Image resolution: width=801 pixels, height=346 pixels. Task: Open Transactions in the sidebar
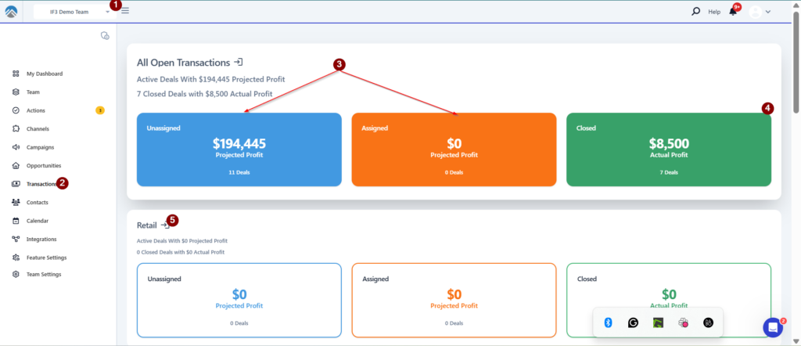pyautogui.click(x=41, y=184)
